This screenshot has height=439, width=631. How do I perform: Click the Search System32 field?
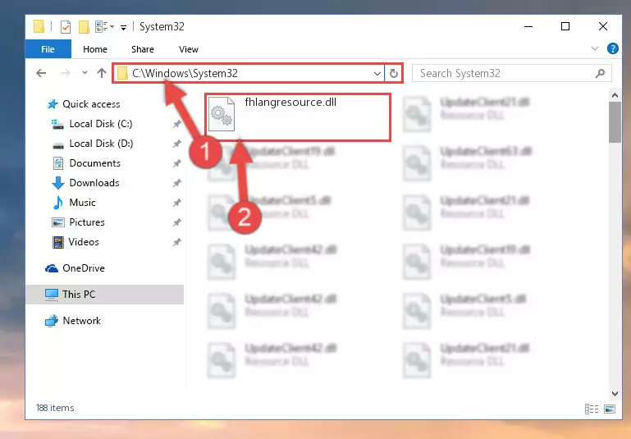click(x=511, y=73)
